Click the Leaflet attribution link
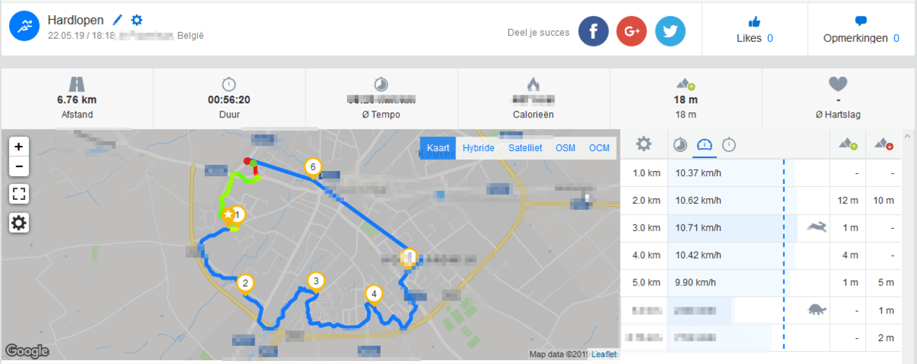917x364 pixels. (x=604, y=354)
